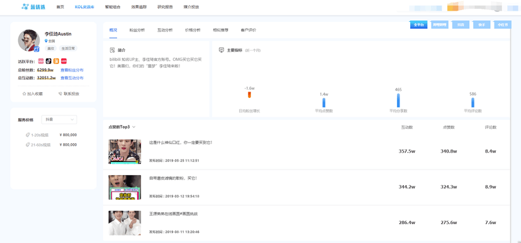
Task: Open the 抖音 service price dropdown
Action: coord(59,120)
